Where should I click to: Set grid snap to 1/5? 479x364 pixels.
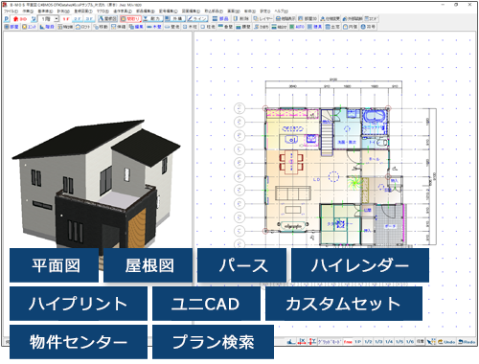tap(399, 342)
